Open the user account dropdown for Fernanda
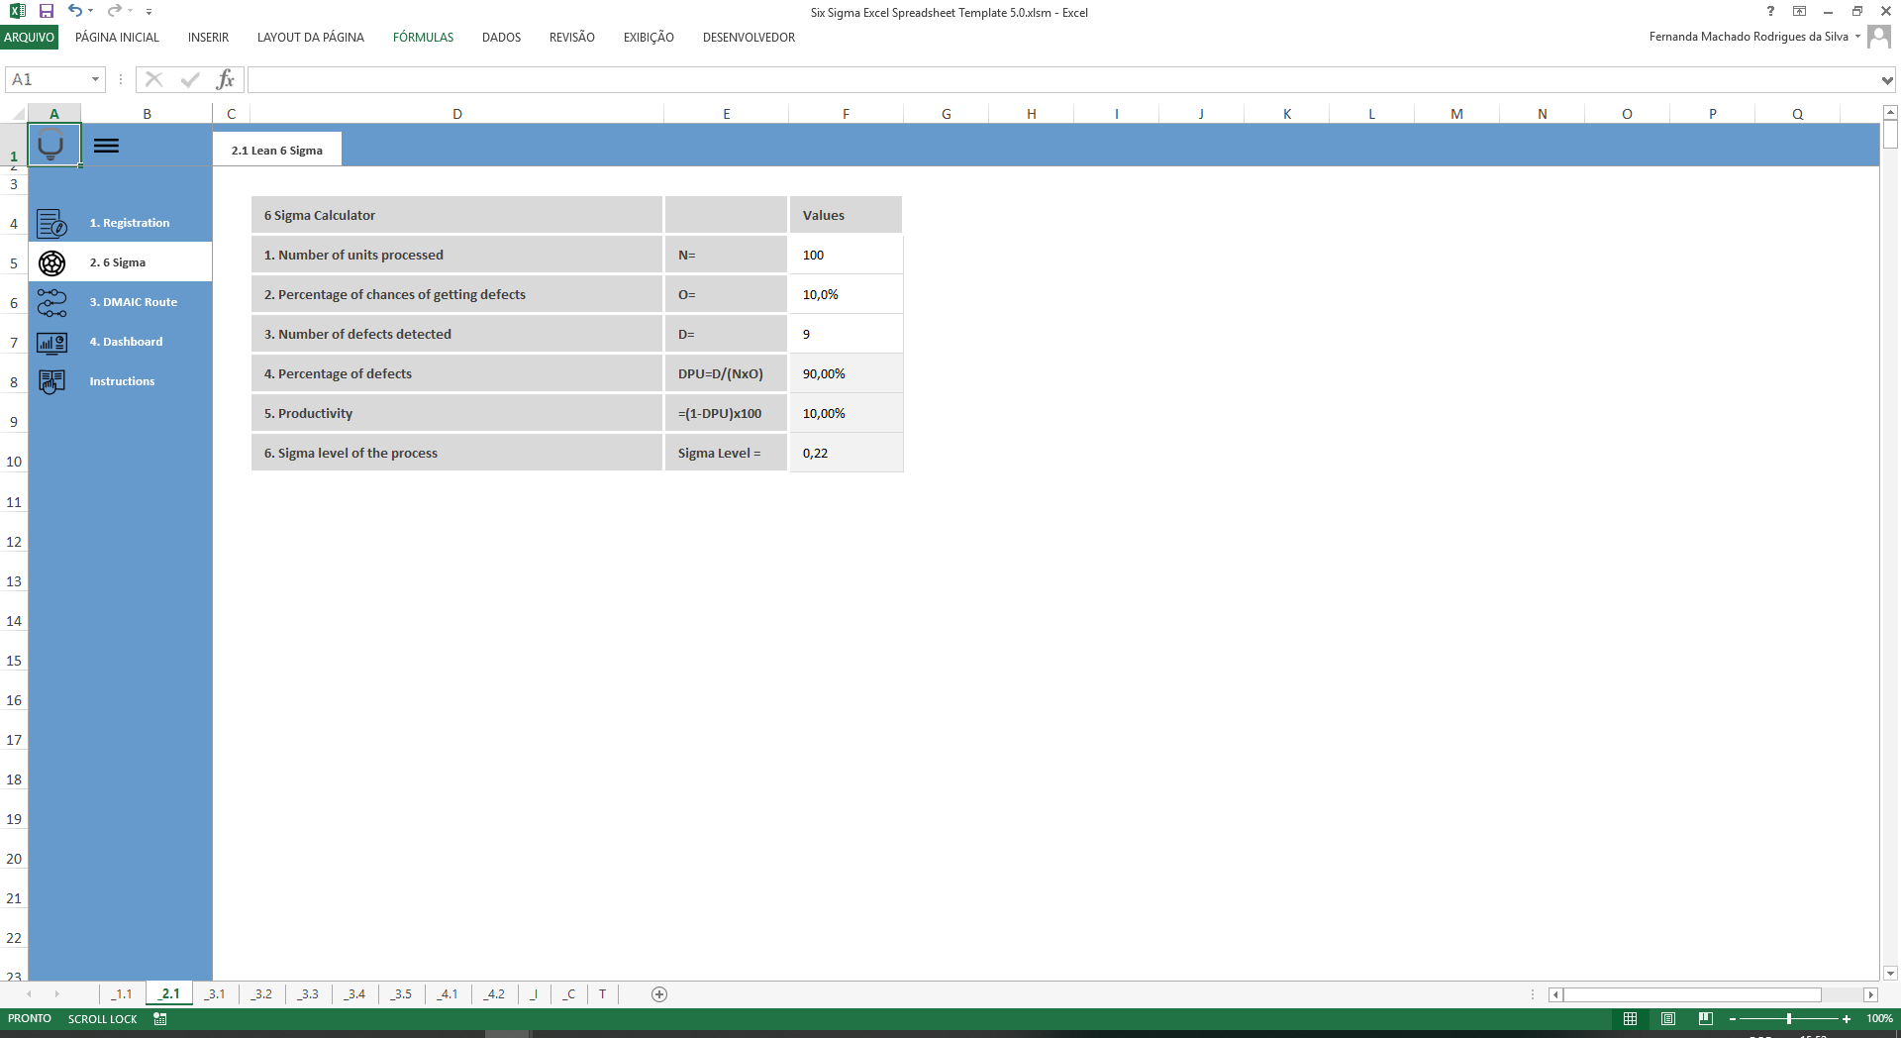This screenshot has width=1901, height=1038. pyautogui.click(x=1856, y=37)
